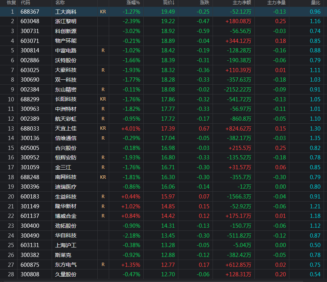Select stock 长阳科技
This screenshot has width=327, height=282.
66,99
